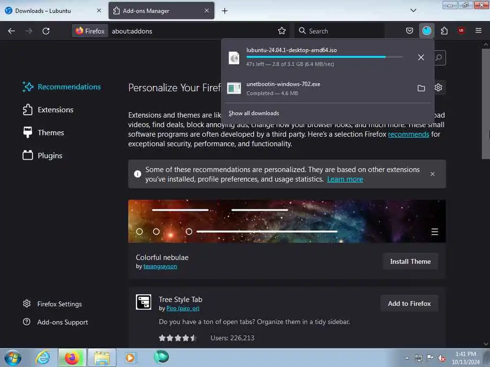
Task: List all tabs dropdown arrow
Action: tap(413, 11)
